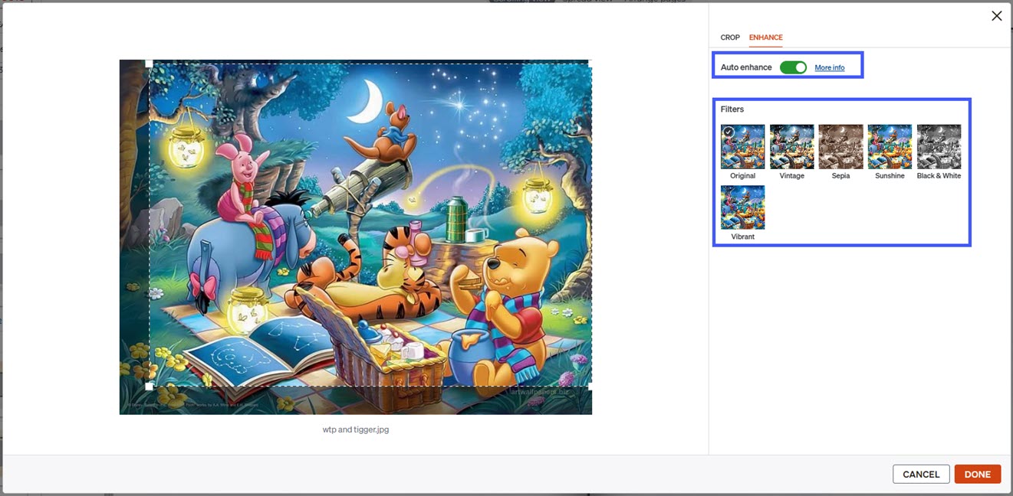This screenshot has height=496, width=1013.
Task: Apply the Black & White filter
Action: tap(939, 146)
